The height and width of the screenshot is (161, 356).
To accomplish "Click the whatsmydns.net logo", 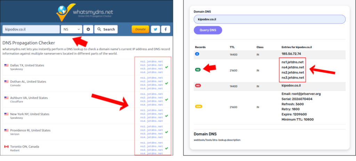I will tap(84, 12).
